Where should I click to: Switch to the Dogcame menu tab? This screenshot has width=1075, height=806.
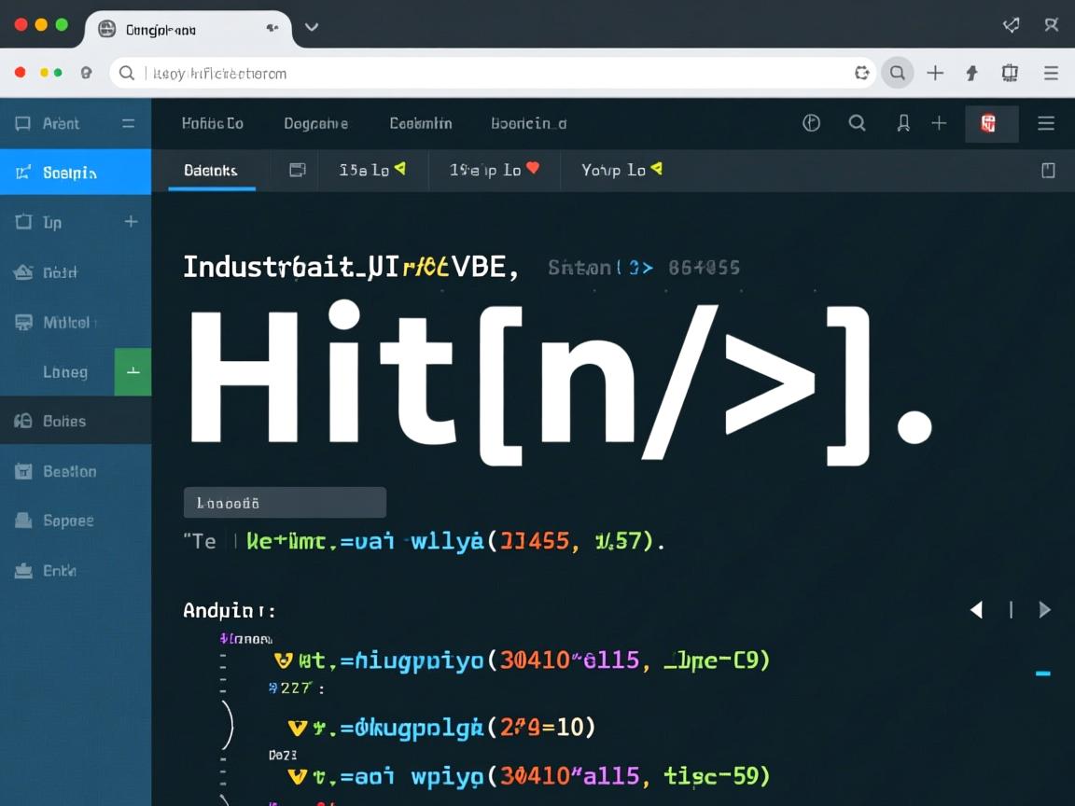click(315, 123)
